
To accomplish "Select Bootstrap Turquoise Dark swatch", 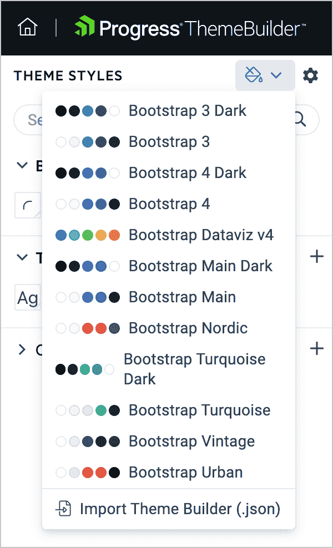I will (169, 369).
